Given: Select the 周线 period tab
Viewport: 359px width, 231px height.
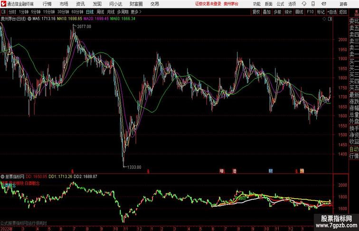Looking at the screenshot, I should click(x=100, y=12).
